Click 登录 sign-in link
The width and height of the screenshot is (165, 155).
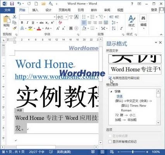tap(154, 10)
